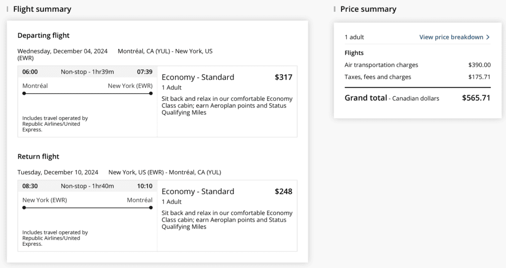Expand price breakdown chevron arrow
This screenshot has width=506, height=268.
pyautogui.click(x=488, y=37)
